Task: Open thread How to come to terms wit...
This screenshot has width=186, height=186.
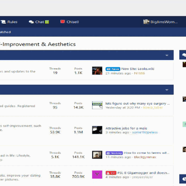Action: (x=146, y=153)
